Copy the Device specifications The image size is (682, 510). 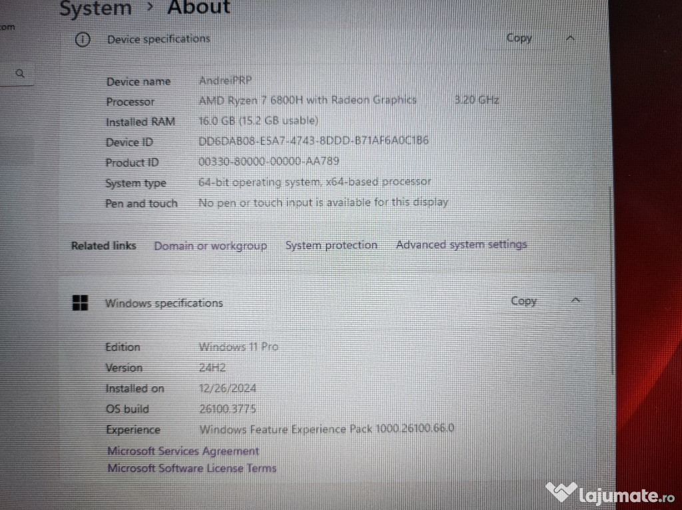pyautogui.click(x=519, y=38)
